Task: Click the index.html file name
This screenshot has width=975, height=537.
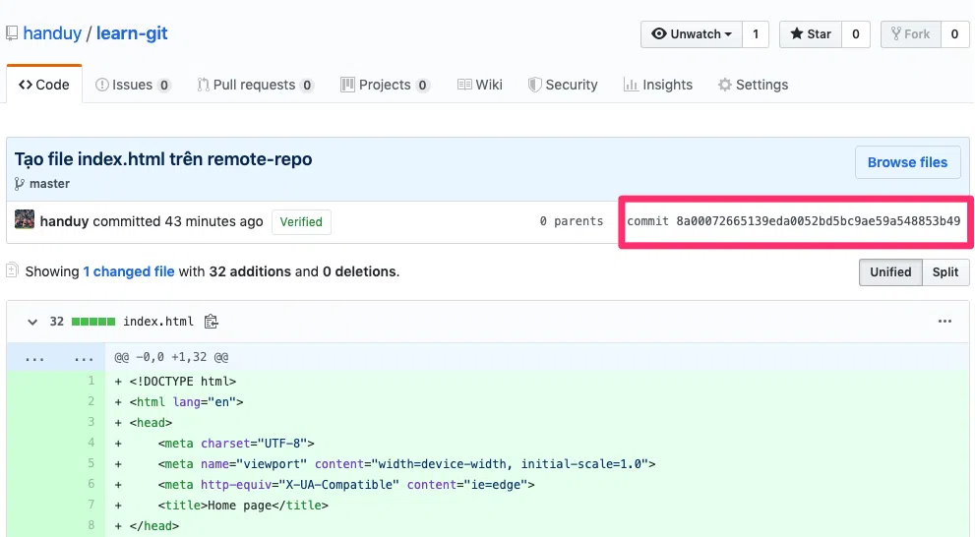Action: (x=158, y=322)
